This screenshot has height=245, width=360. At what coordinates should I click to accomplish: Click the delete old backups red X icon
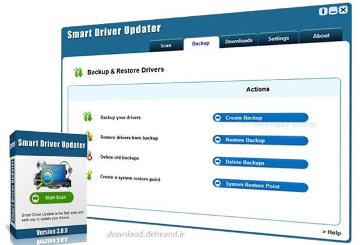pos(89,156)
